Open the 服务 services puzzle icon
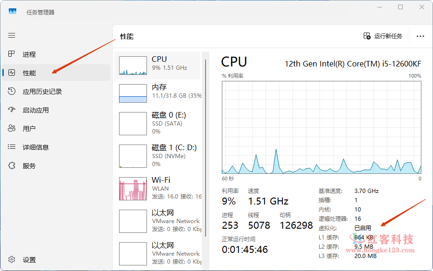 coord(12,166)
